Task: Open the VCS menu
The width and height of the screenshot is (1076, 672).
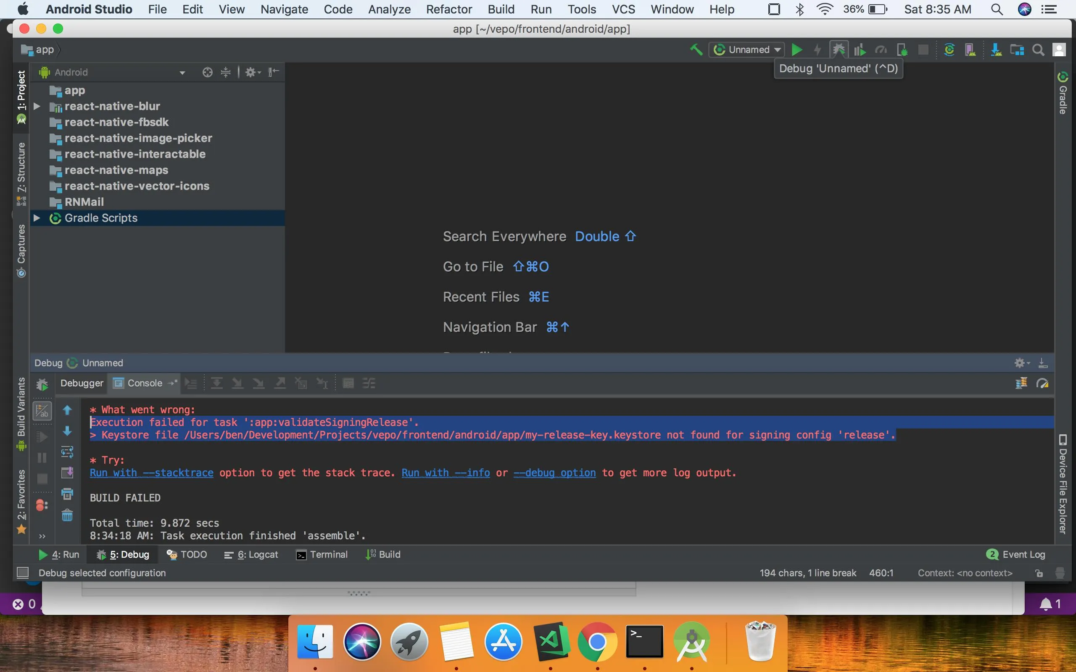Action: click(623, 9)
